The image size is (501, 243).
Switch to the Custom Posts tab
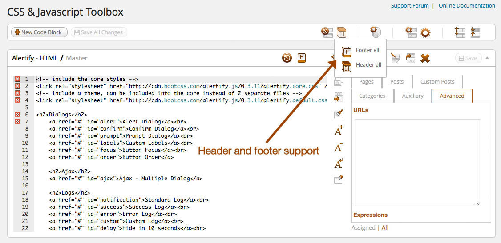pos(437,82)
